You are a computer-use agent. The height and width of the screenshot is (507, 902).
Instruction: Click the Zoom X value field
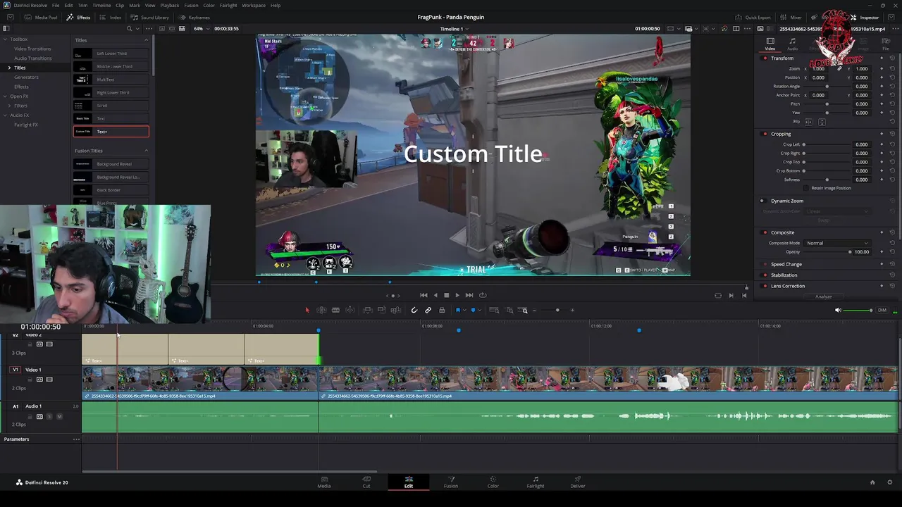818,68
